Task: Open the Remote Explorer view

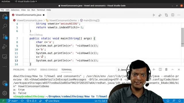Action: 5,57
